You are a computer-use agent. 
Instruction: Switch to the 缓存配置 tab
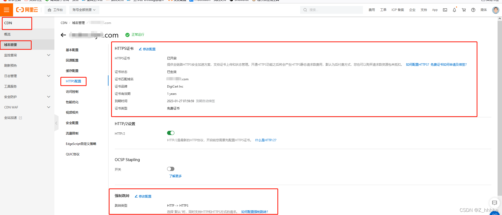click(x=72, y=71)
